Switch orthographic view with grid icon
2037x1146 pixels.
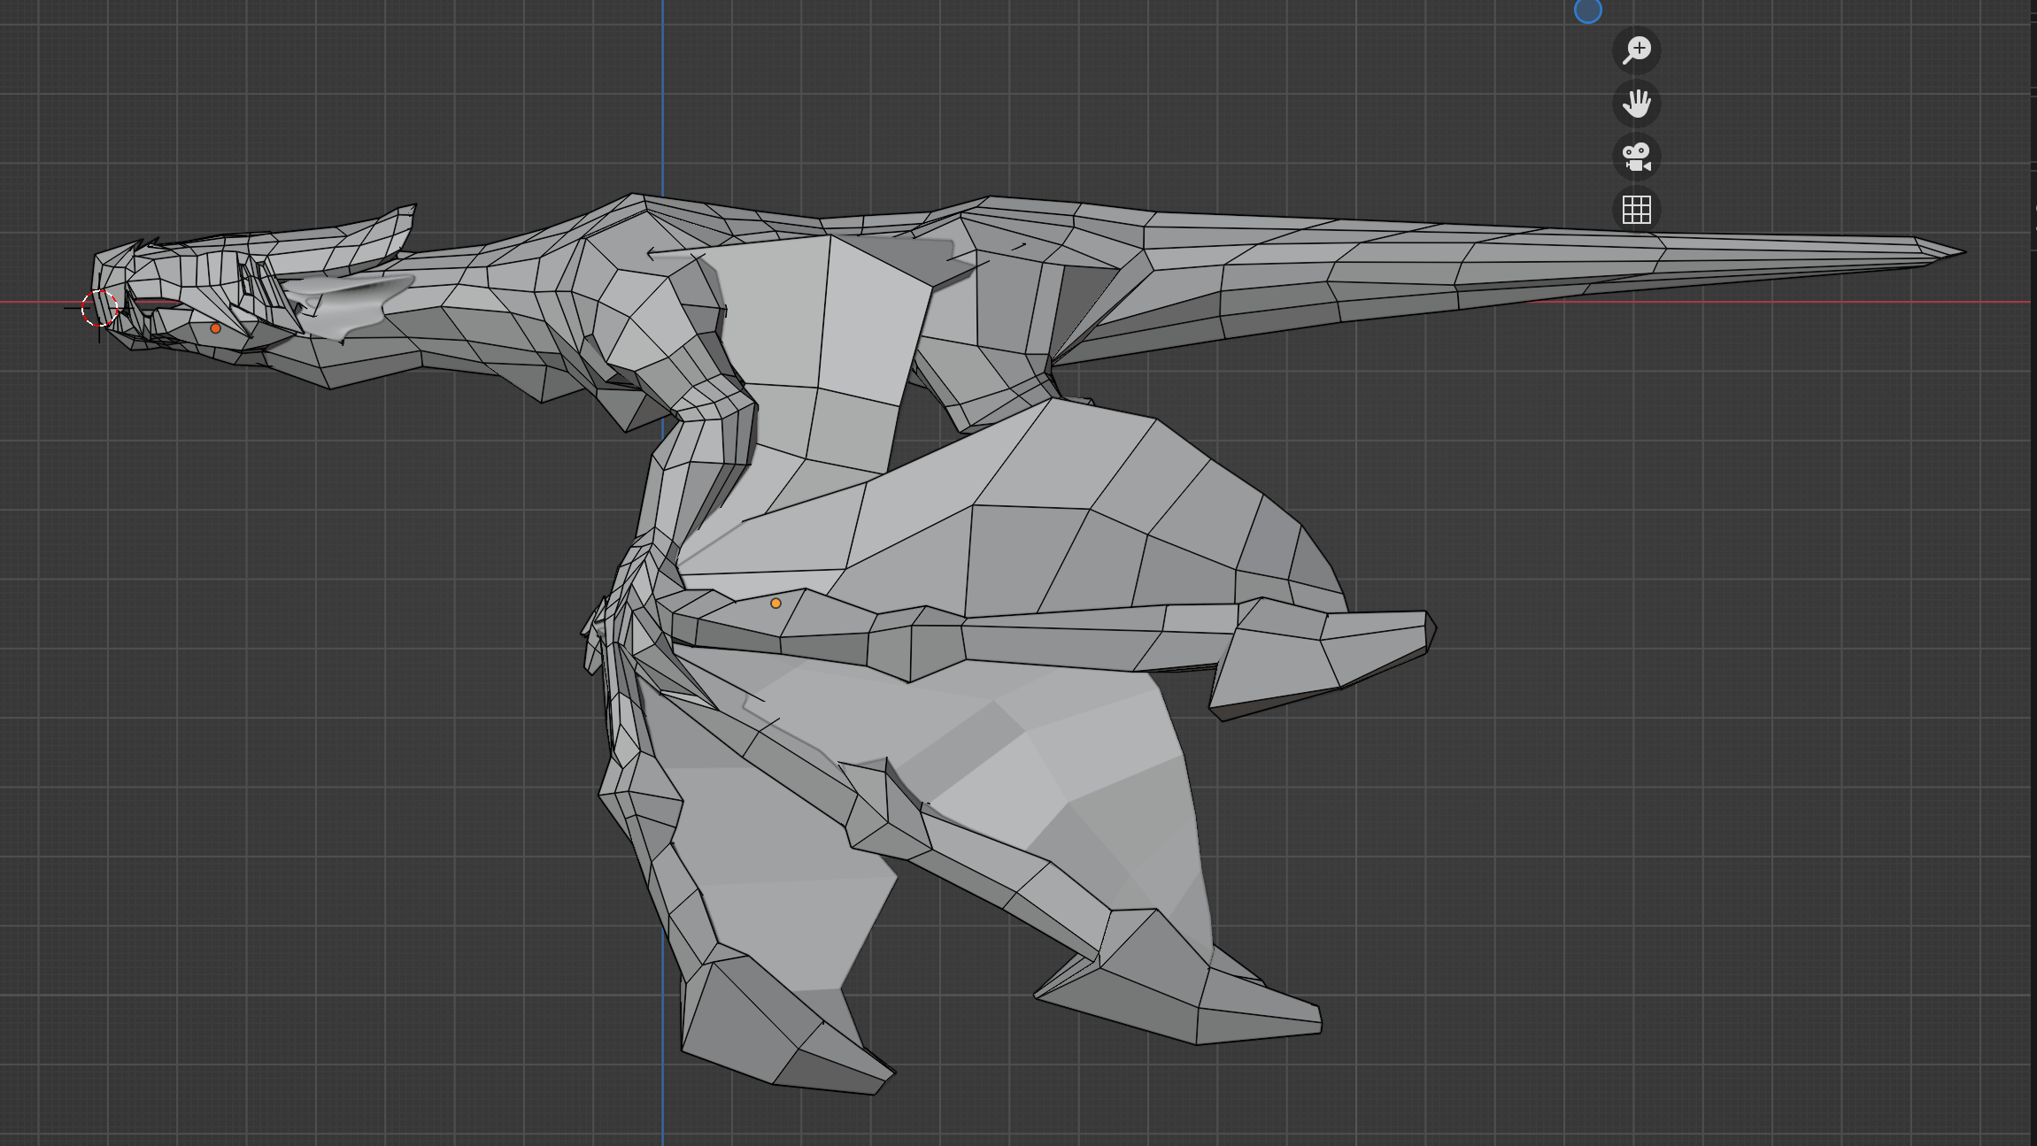click(1636, 211)
